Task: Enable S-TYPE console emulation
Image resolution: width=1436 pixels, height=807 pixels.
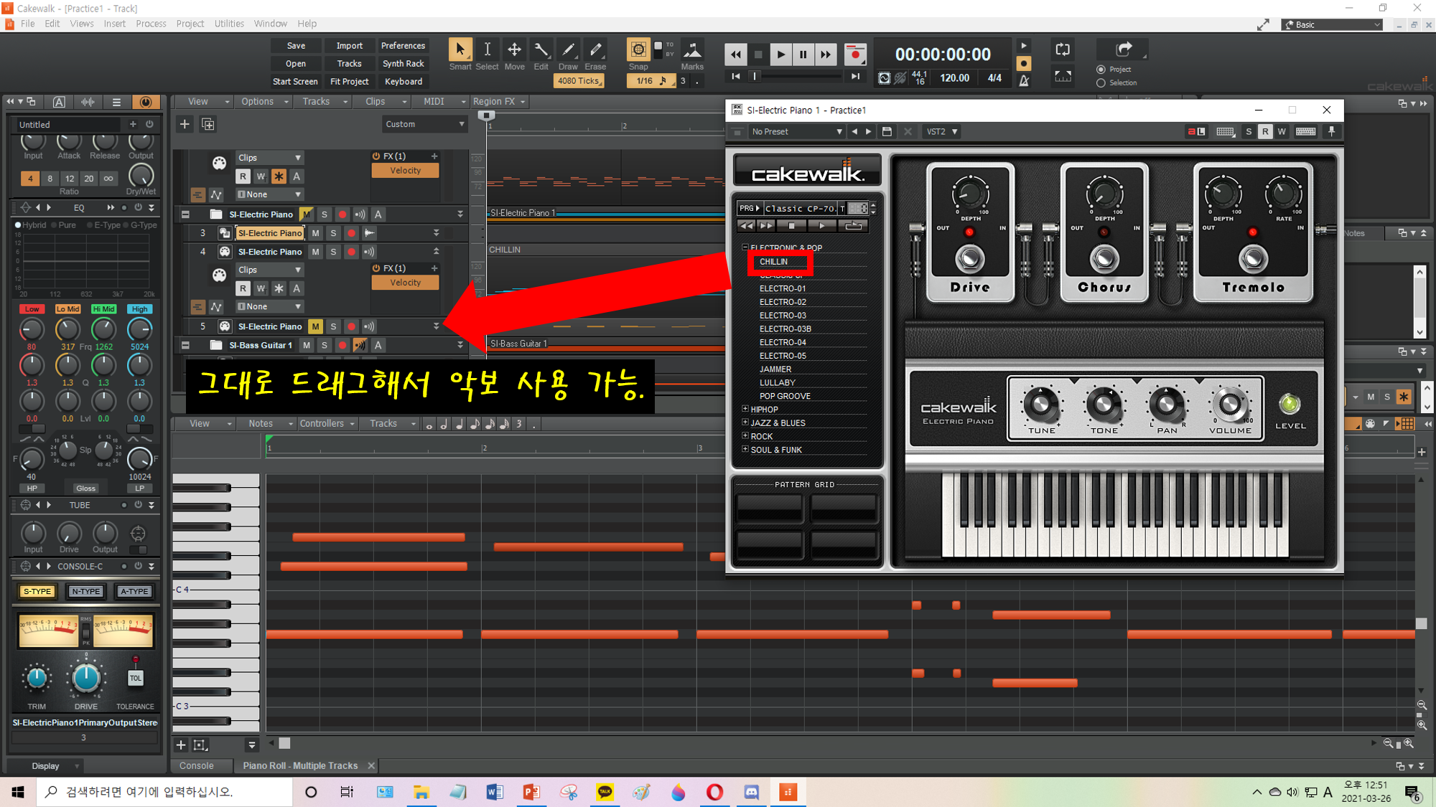Action: point(37,591)
